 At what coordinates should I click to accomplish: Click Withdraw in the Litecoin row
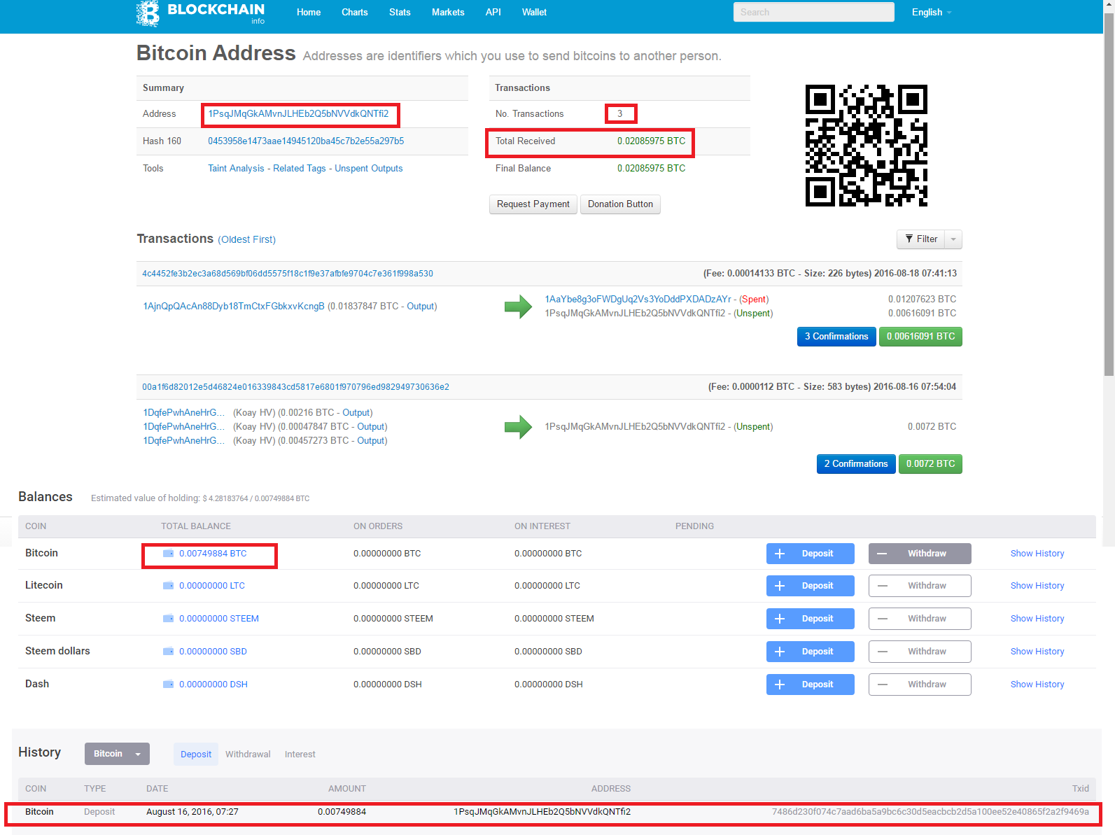920,586
